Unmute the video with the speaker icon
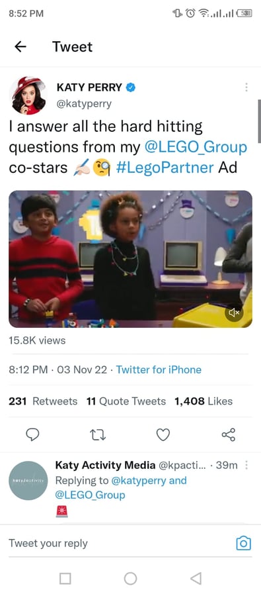This screenshot has width=261, height=596. [x=235, y=313]
